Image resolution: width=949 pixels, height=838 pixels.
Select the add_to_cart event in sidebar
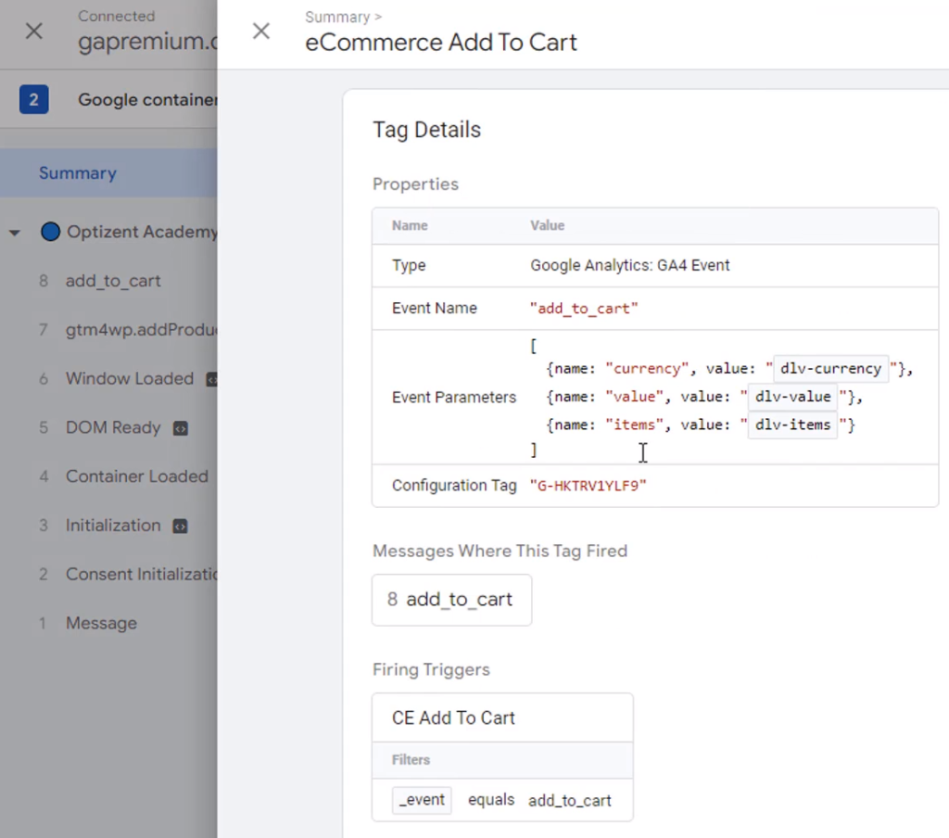point(113,281)
